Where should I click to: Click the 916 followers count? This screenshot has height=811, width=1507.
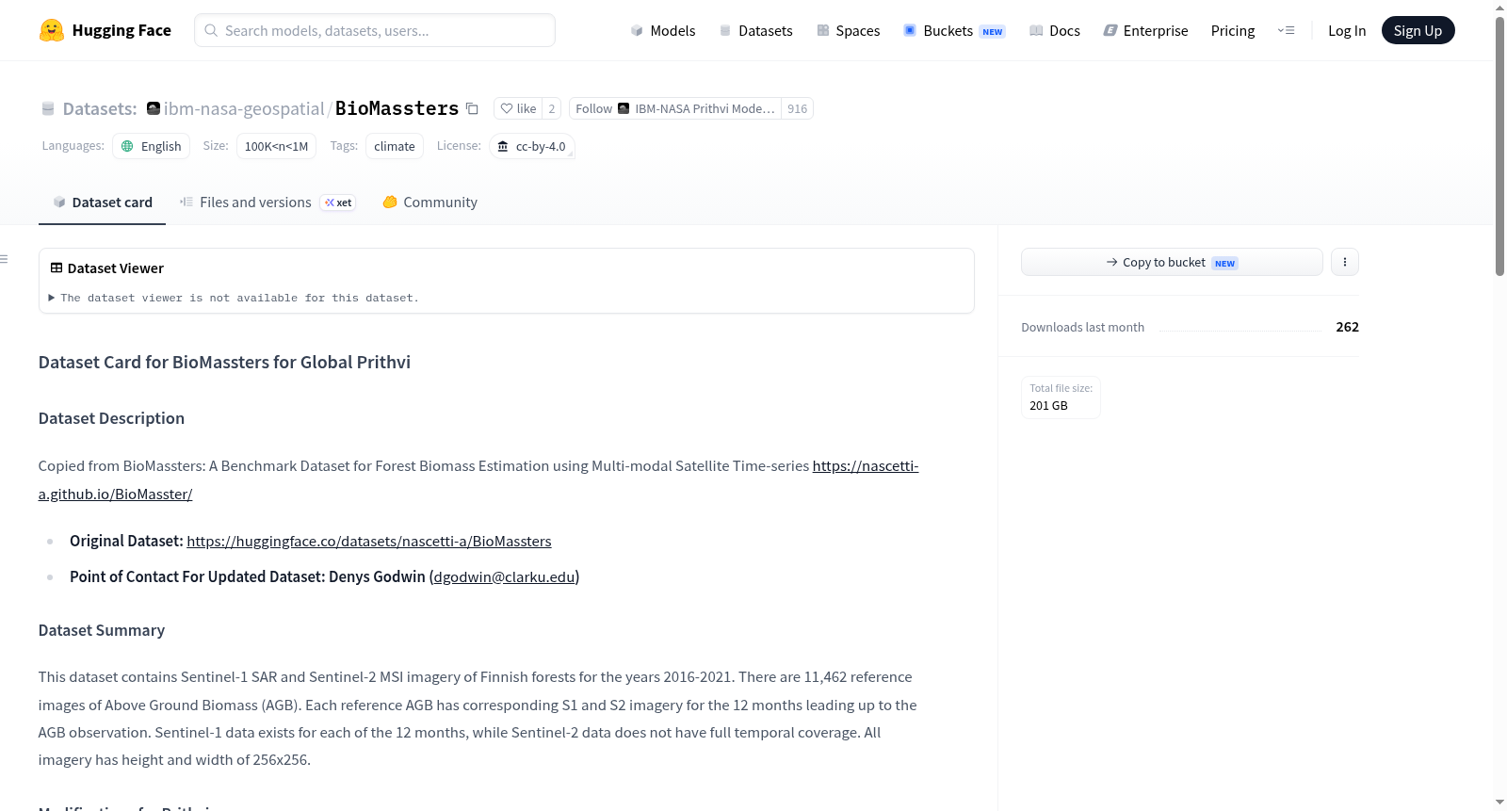(x=797, y=108)
